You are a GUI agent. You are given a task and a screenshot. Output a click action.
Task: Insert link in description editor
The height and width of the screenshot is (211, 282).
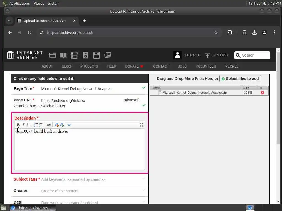pyautogui.click(x=48, y=125)
